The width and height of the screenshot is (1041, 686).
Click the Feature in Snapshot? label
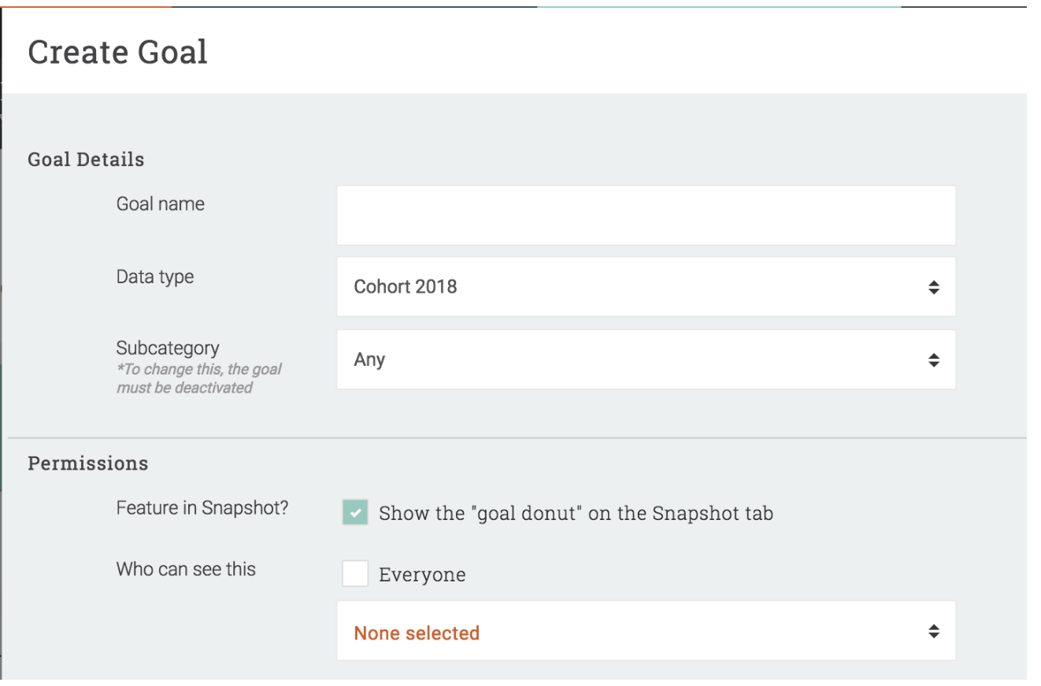202,507
